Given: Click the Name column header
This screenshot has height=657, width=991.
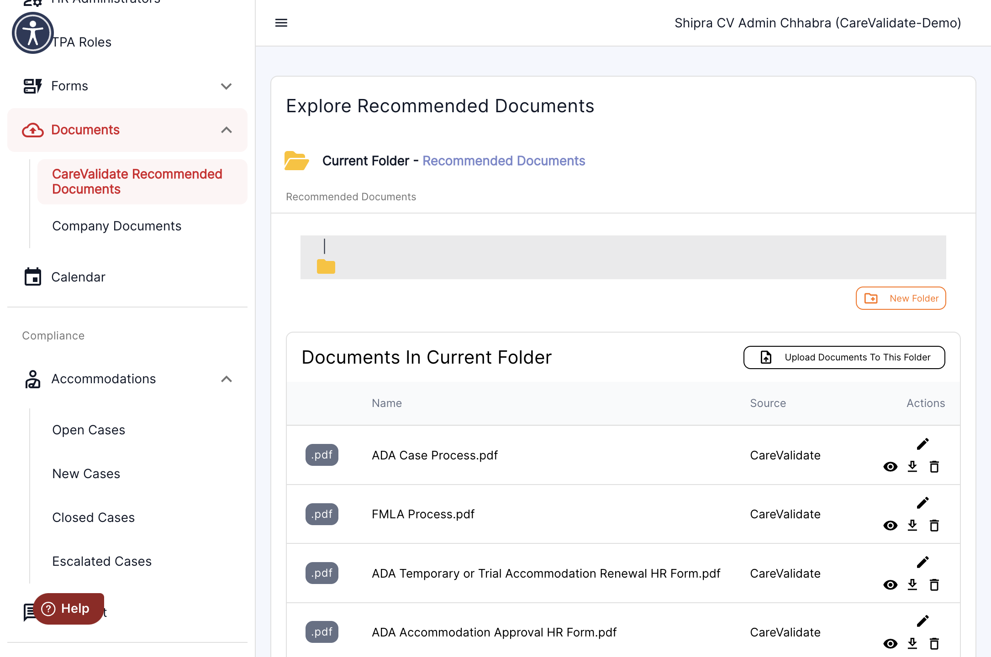Looking at the screenshot, I should click(387, 403).
